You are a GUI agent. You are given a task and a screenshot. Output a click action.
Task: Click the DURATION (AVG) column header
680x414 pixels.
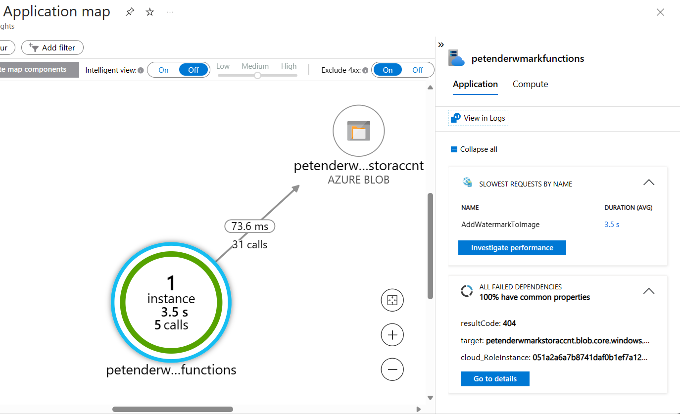pos(629,208)
